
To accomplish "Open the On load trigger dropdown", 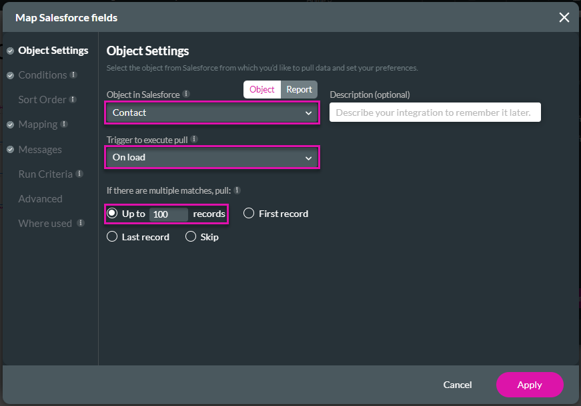I will click(211, 157).
